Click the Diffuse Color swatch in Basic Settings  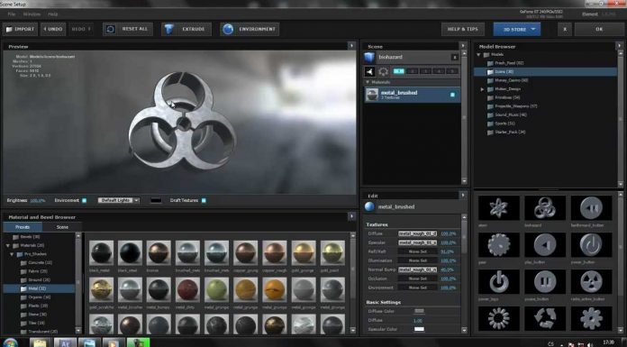(x=419, y=311)
